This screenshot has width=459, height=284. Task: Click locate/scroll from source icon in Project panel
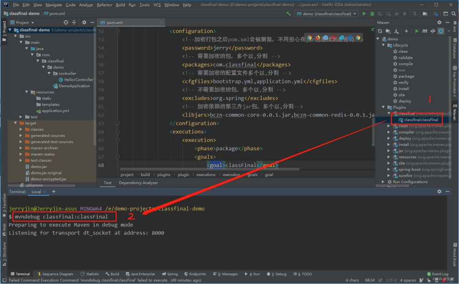point(66,22)
